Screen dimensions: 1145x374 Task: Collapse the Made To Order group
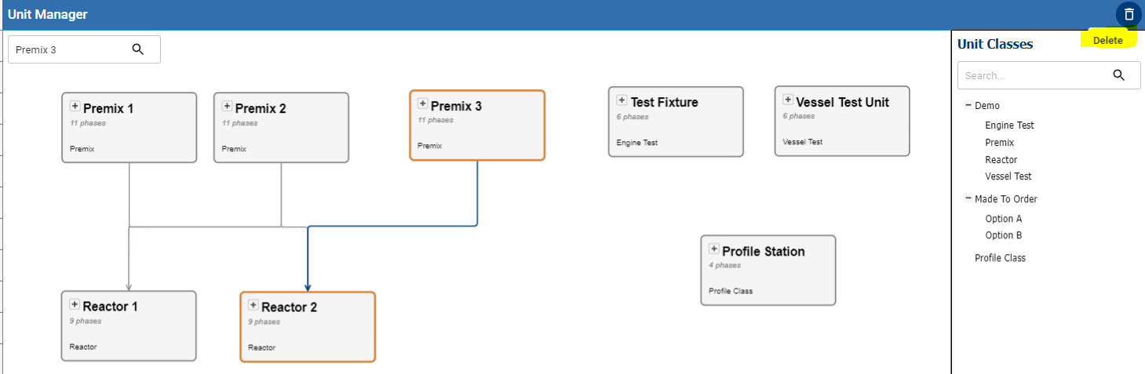pos(968,198)
